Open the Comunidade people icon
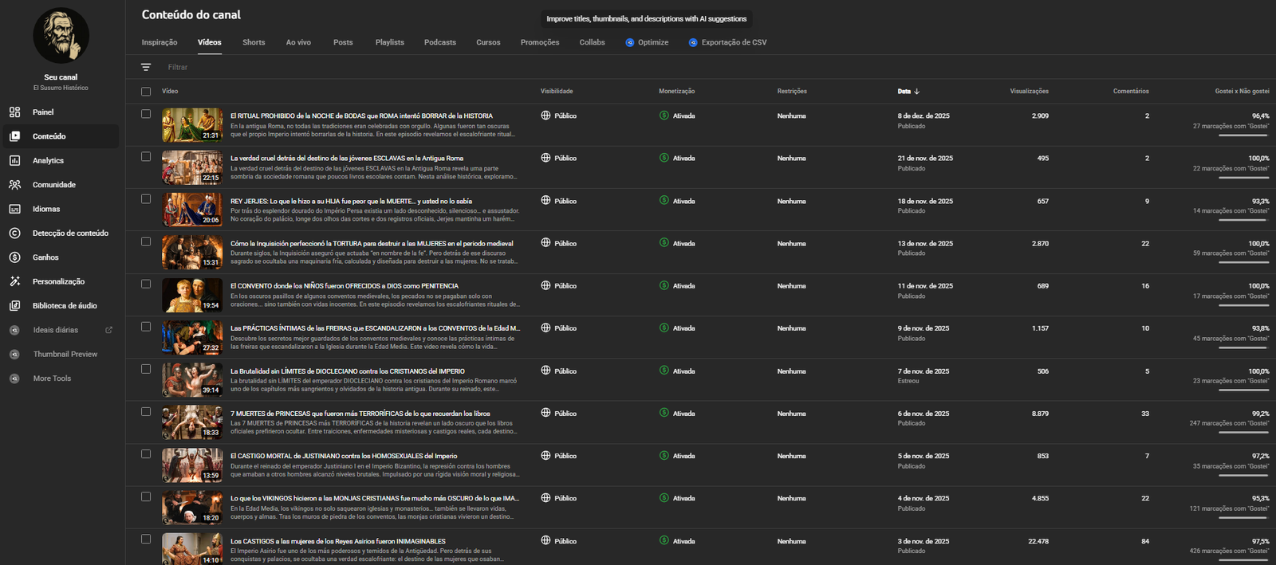Image resolution: width=1276 pixels, height=565 pixels. (x=14, y=185)
